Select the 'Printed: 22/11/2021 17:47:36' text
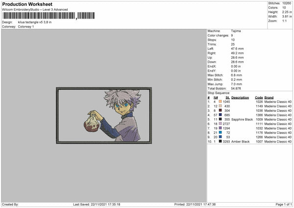The image size is (294, 208). [x=195, y=204]
